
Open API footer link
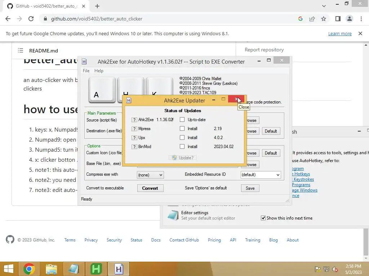233,240
